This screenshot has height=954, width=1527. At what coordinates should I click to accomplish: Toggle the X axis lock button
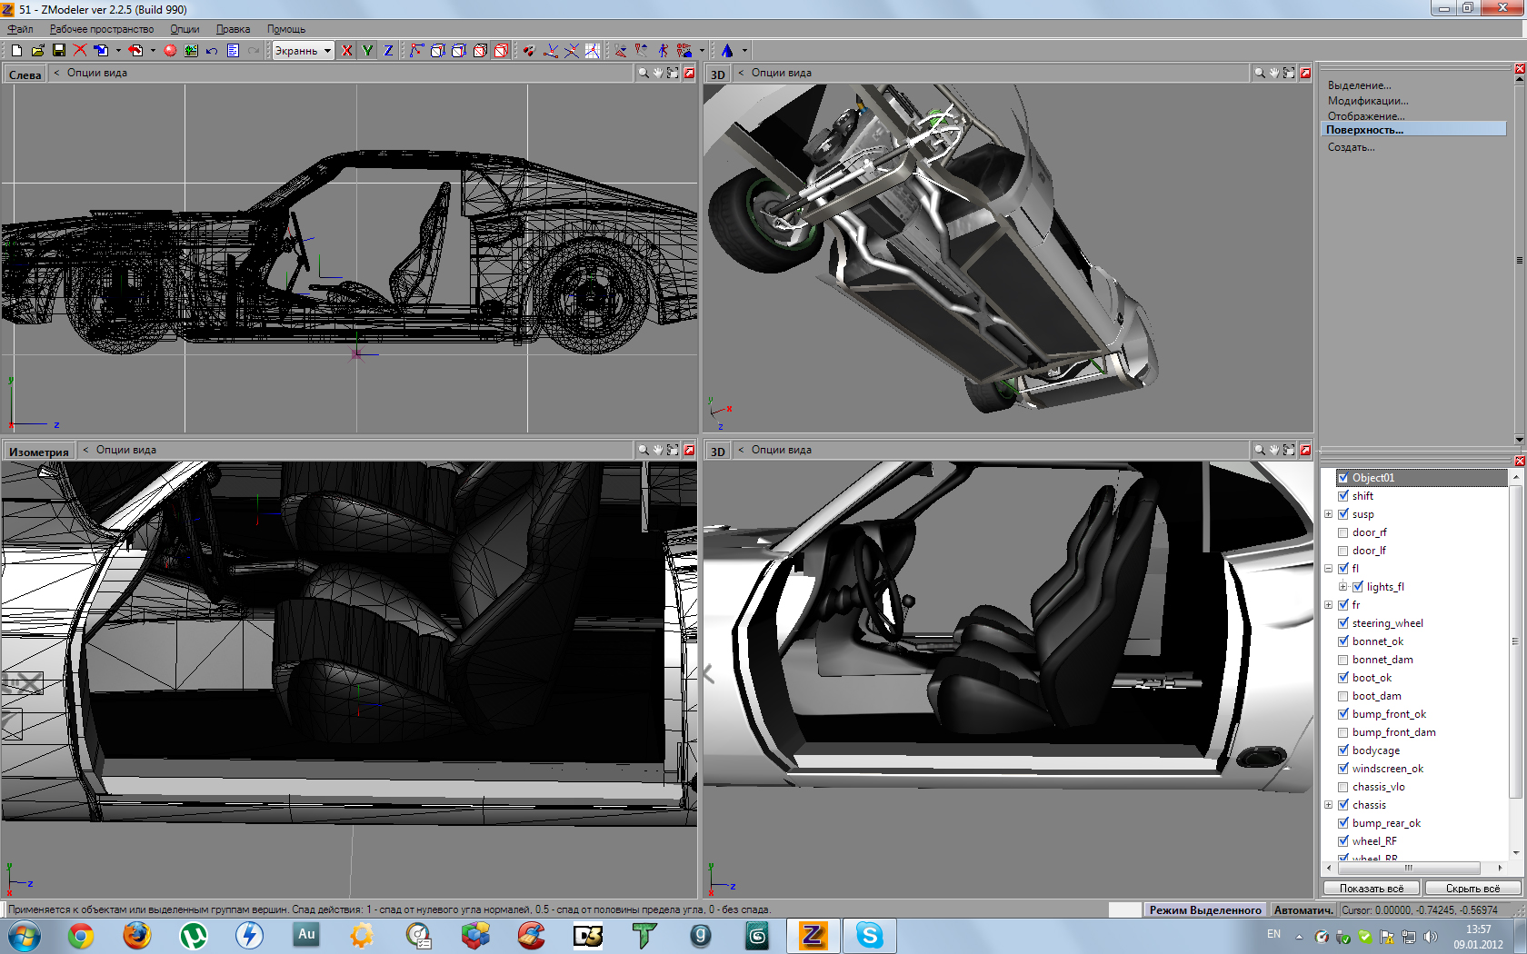point(347,51)
